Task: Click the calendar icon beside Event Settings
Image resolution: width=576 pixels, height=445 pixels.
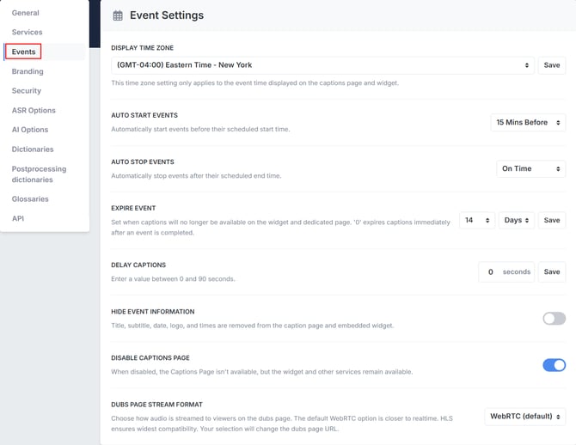Action: click(x=118, y=15)
